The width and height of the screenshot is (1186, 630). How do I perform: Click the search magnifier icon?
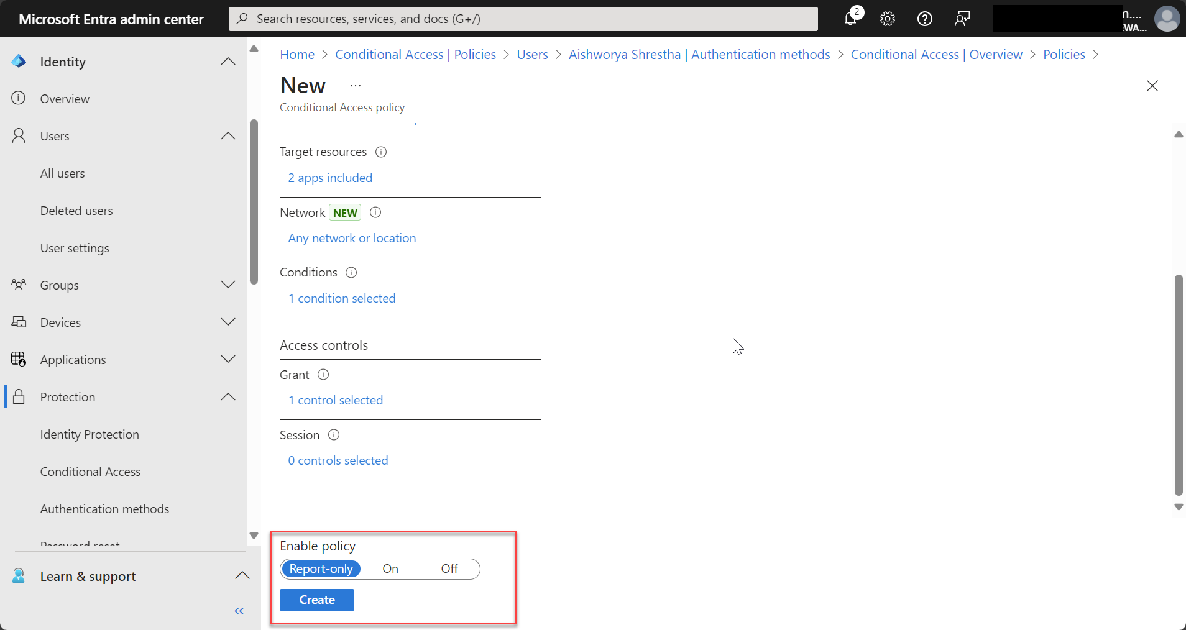point(242,19)
